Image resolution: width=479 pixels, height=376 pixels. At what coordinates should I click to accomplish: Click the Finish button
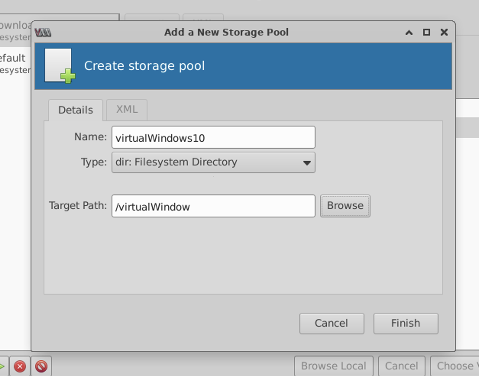click(406, 324)
